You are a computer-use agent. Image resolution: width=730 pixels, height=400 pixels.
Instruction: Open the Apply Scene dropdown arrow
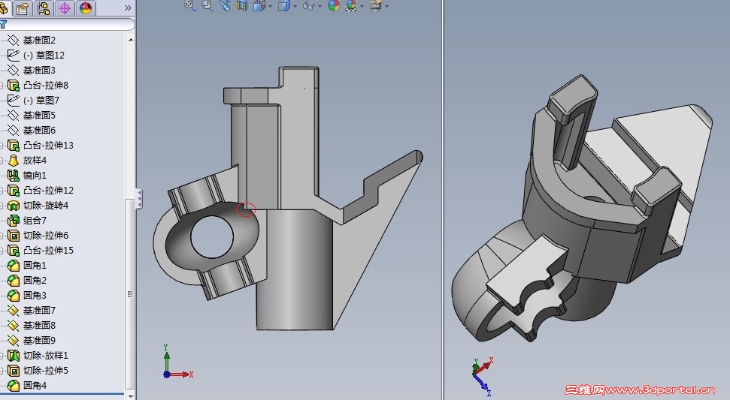tap(362, 6)
